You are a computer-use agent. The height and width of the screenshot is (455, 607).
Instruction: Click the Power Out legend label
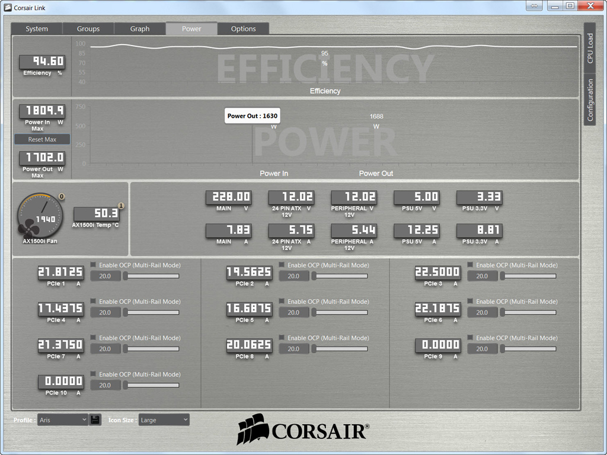(x=376, y=174)
